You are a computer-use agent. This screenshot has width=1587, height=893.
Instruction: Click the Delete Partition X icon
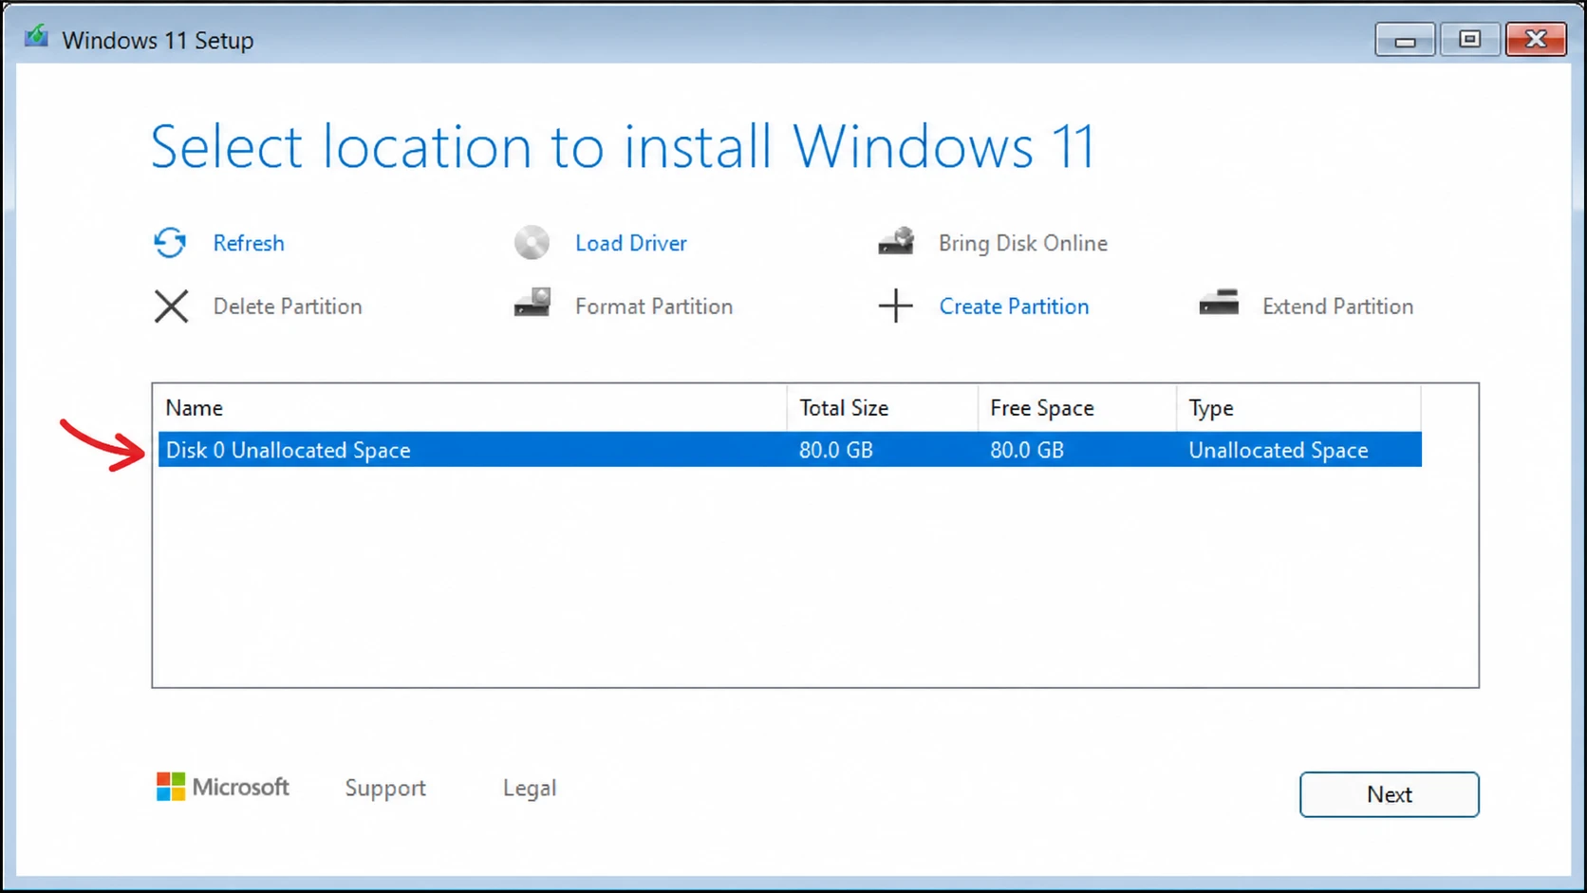click(171, 307)
